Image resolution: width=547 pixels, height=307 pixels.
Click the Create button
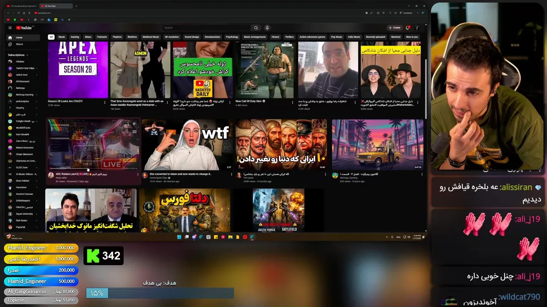(x=394, y=28)
